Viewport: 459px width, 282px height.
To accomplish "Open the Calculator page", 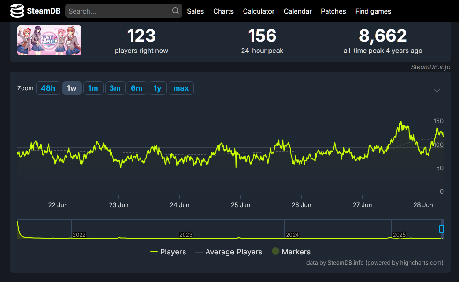I will [259, 11].
